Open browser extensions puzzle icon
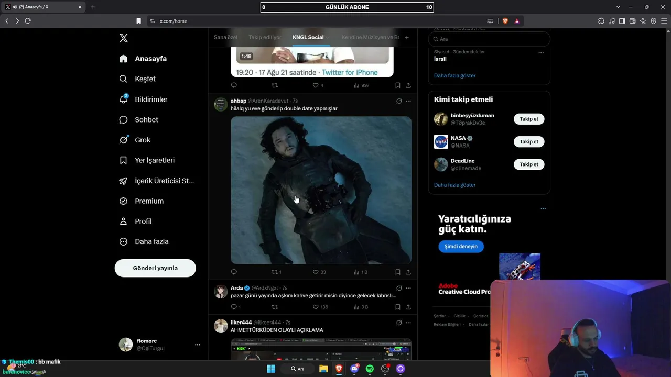 (x=601, y=21)
